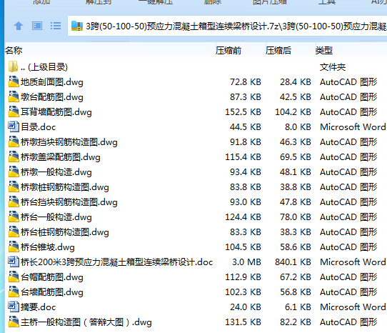Click the parent directory folder icon
The width and height of the screenshot is (387, 333).
tap(13, 66)
